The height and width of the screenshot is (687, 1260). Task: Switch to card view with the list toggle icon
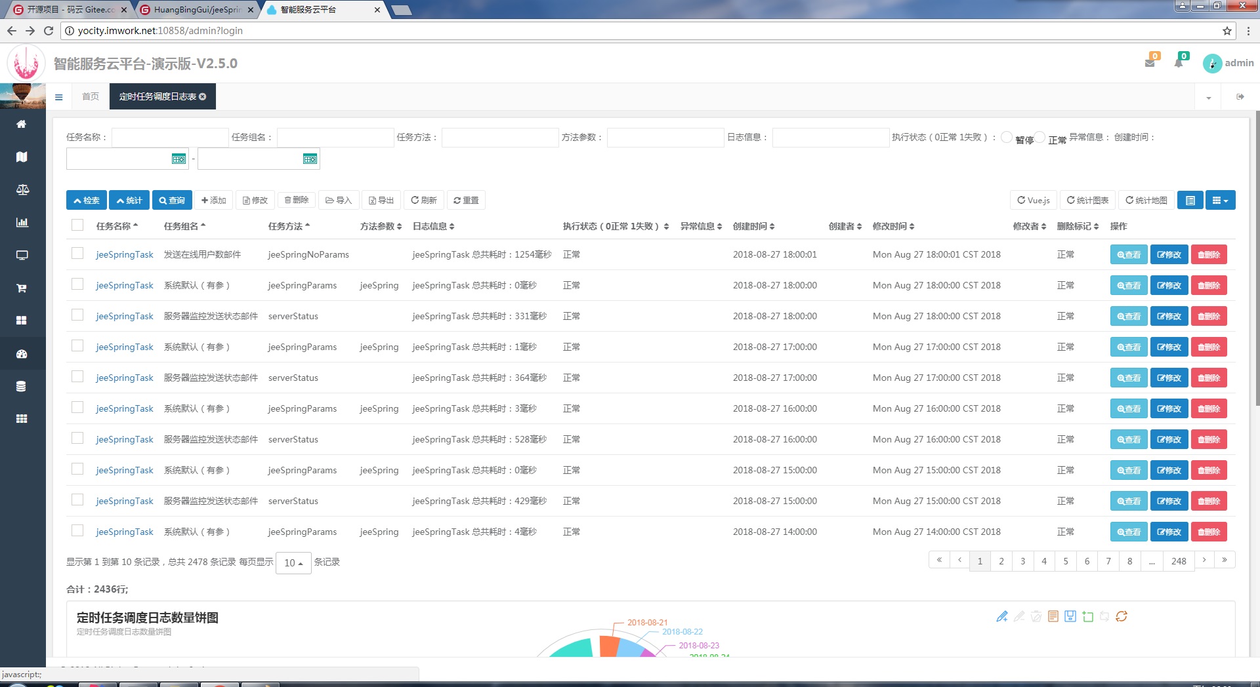[x=1190, y=200]
